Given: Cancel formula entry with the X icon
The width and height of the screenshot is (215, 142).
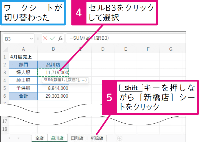Looking at the screenshot, I should [45, 38].
